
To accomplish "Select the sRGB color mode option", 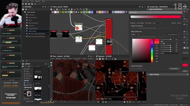I will [x=157, y=59].
